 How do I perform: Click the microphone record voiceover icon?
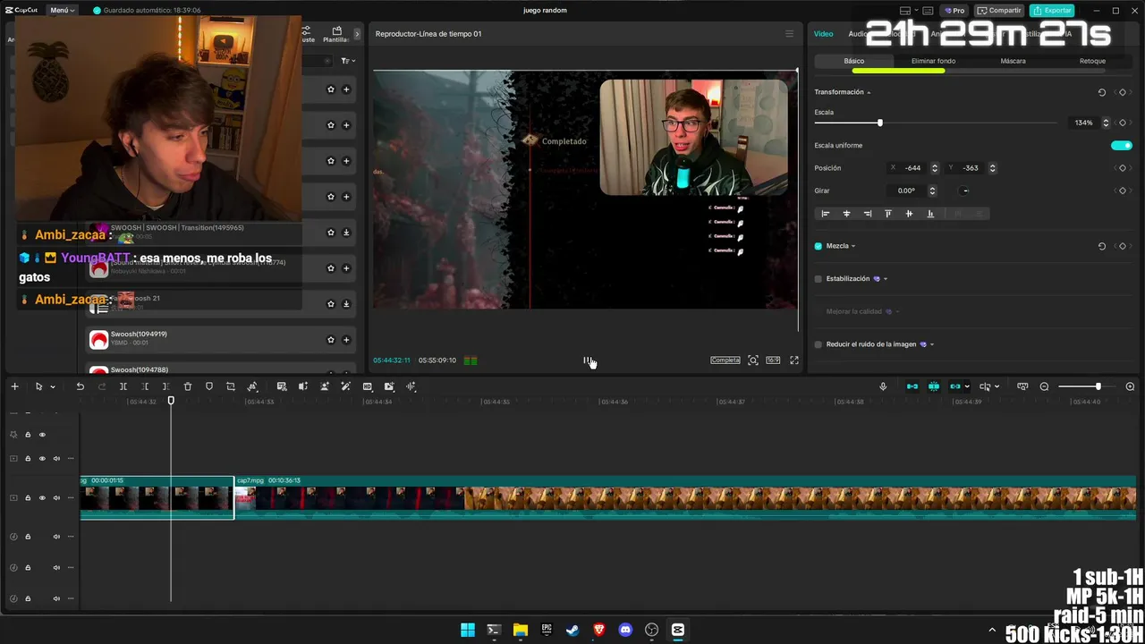[883, 386]
